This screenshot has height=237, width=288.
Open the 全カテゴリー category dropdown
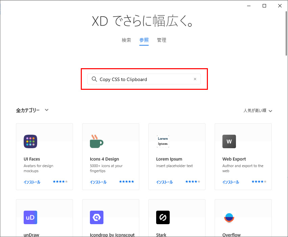point(32,110)
